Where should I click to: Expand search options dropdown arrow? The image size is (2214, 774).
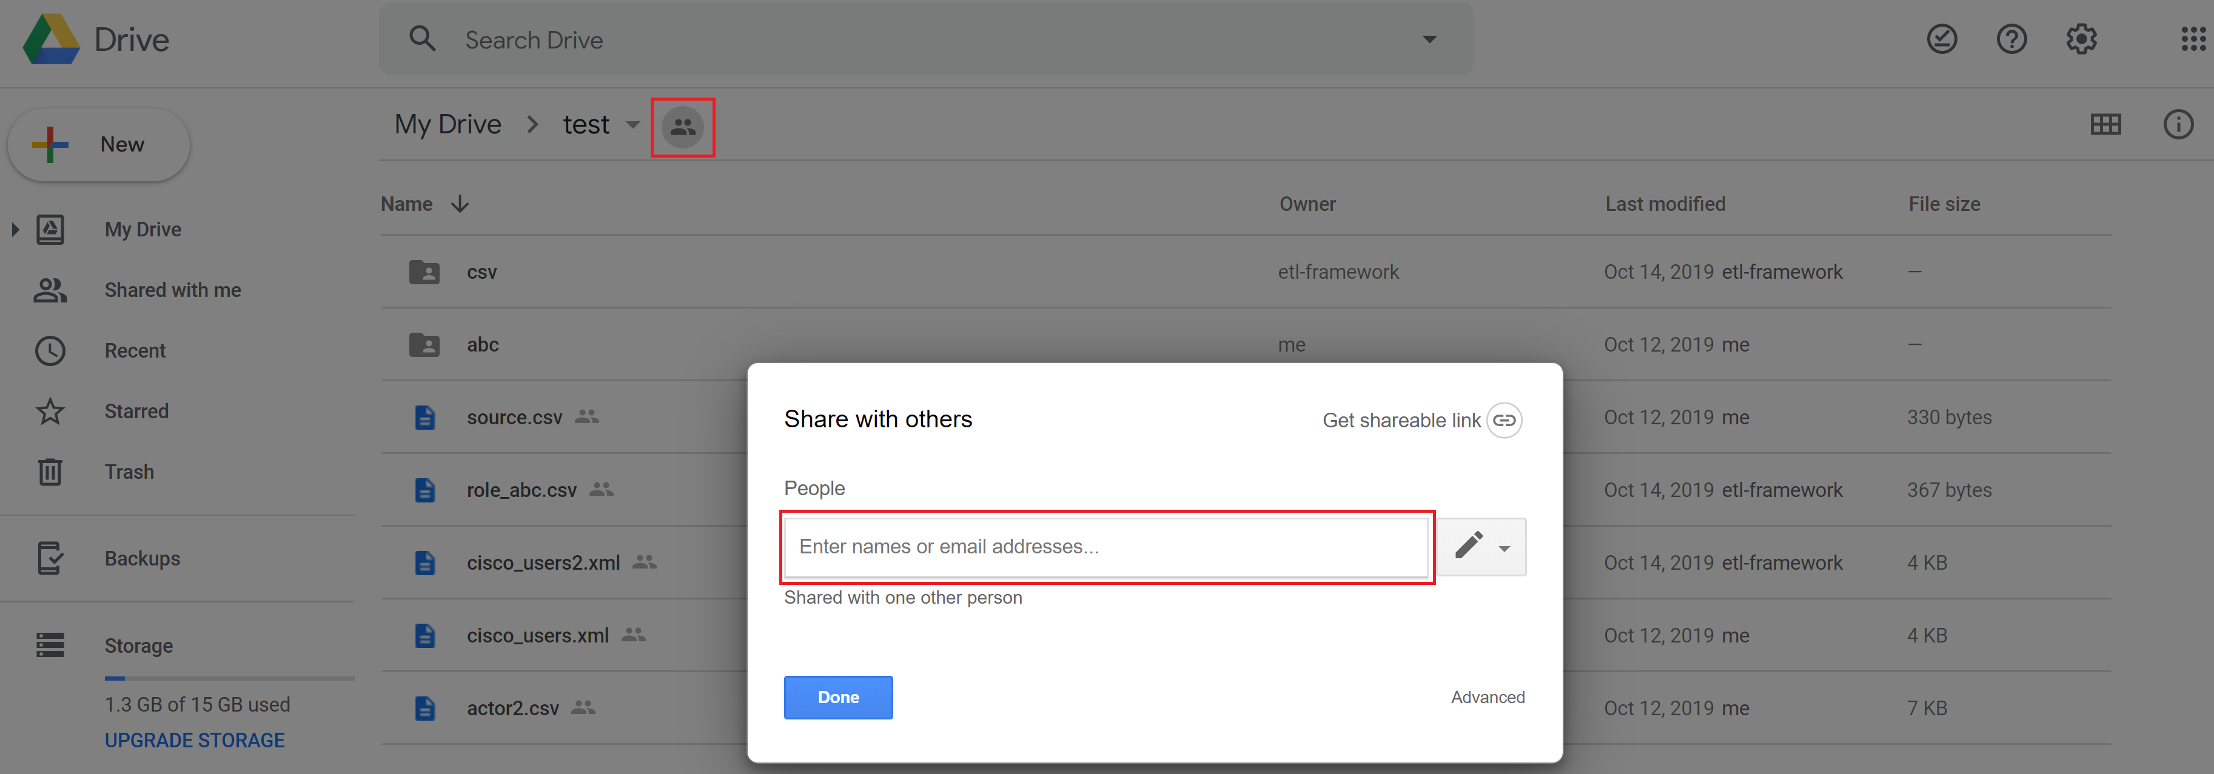pyautogui.click(x=1429, y=39)
